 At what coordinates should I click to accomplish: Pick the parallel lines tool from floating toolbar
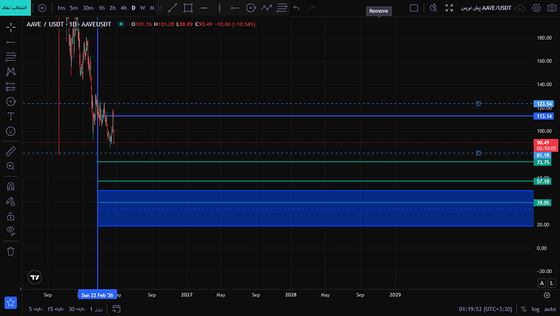[x=282, y=8]
